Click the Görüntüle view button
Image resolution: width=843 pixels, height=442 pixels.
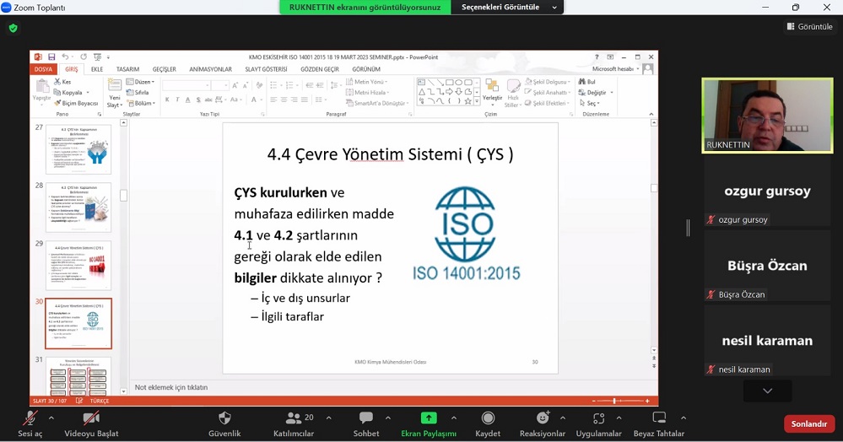coord(809,27)
